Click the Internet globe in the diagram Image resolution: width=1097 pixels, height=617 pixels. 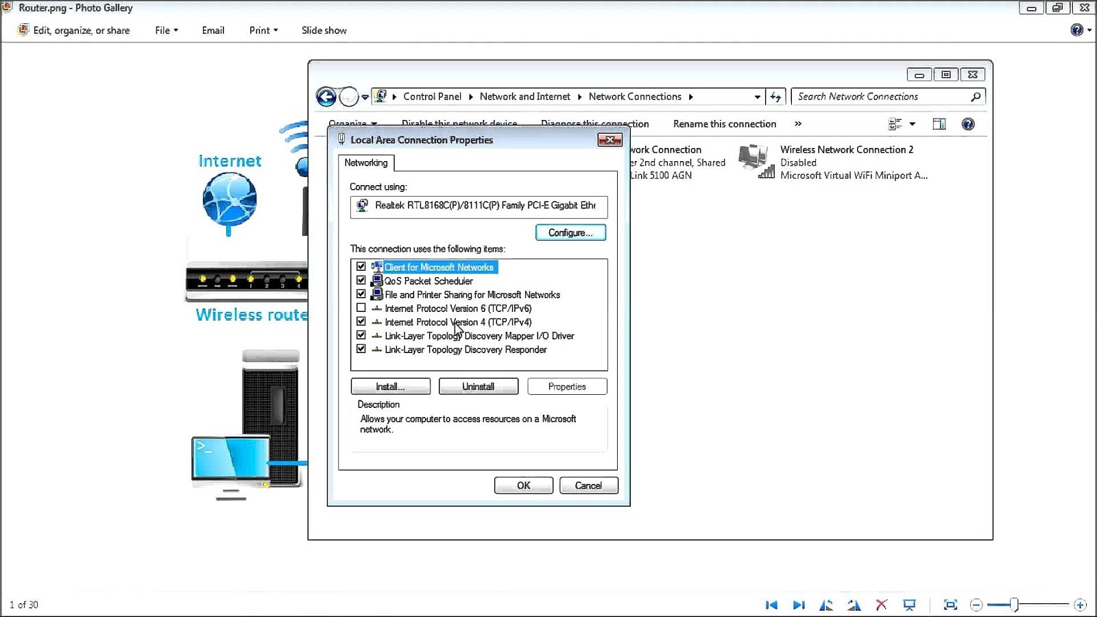tap(230, 199)
